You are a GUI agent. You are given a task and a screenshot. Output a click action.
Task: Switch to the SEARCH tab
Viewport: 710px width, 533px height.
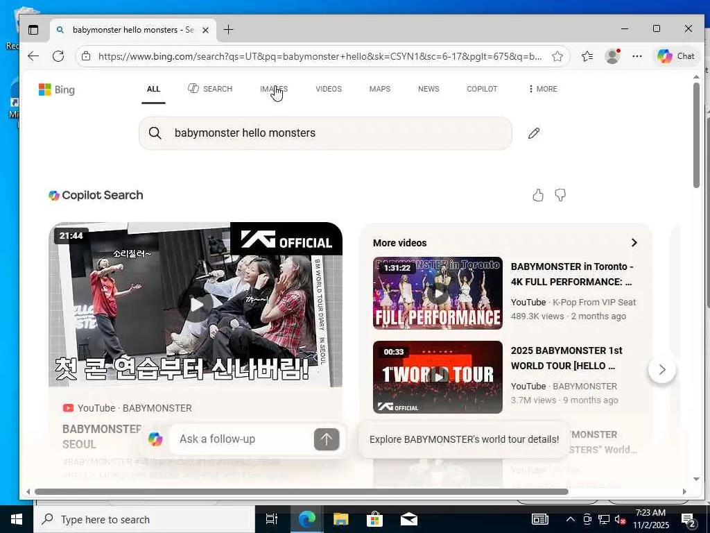(x=210, y=89)
